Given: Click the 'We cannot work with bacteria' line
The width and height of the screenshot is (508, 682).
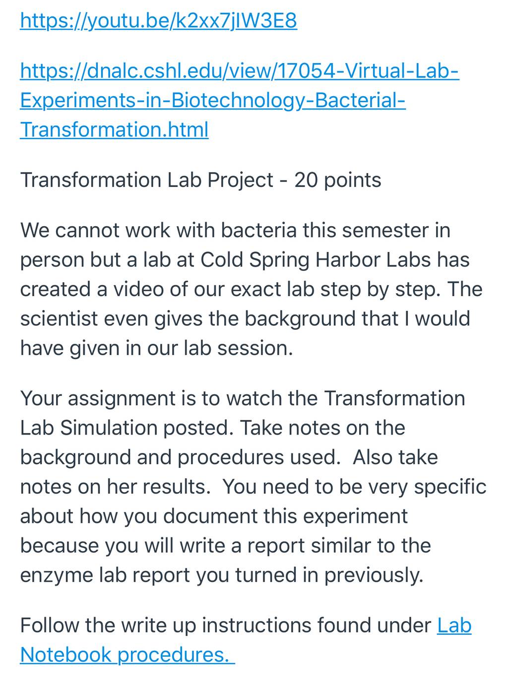Looking at the screenshot, I should tap(235, 230).
